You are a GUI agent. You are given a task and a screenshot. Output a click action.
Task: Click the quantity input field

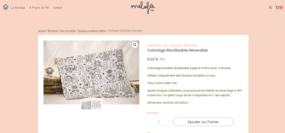tap(159, 122)
